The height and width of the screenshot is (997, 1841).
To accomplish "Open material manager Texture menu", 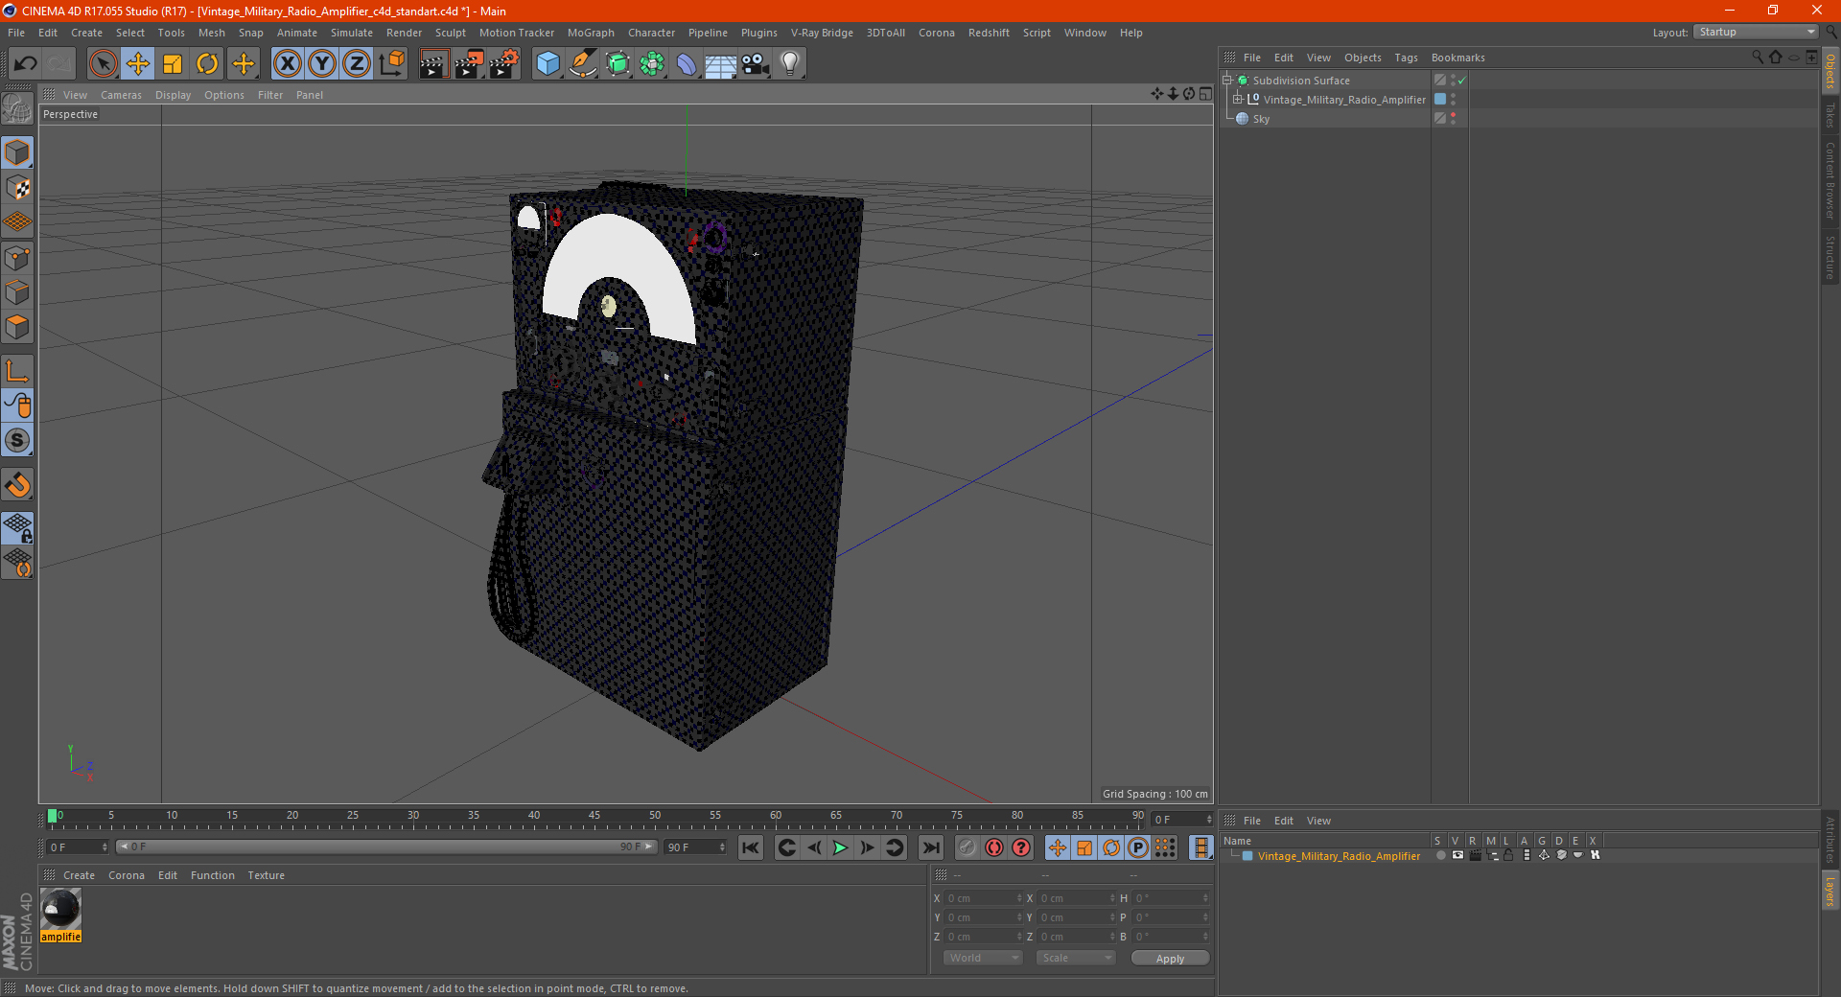I will click(x=266, y=875).
